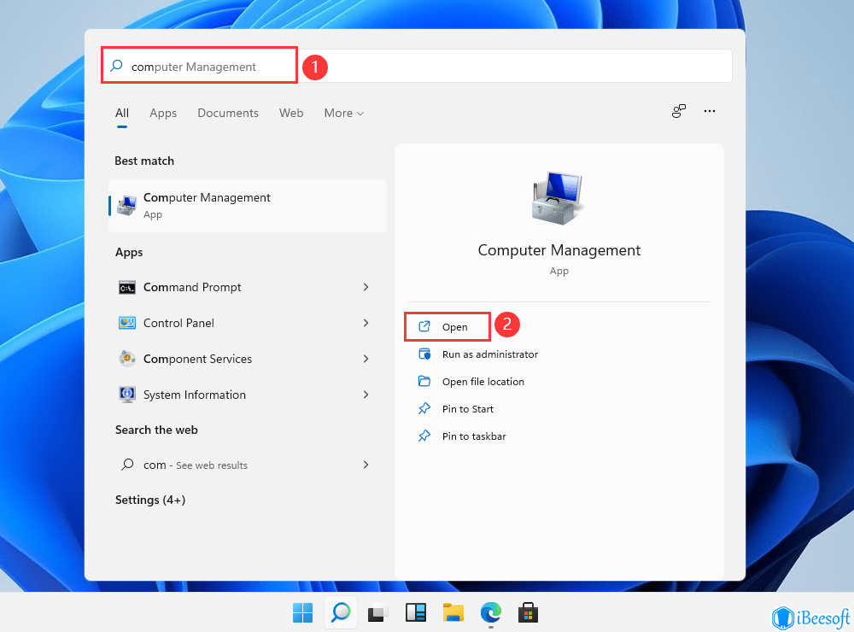This screenshot has width=854, height=632.
Task: Click the Task View taskbar icon
Action: pos(377,612)
